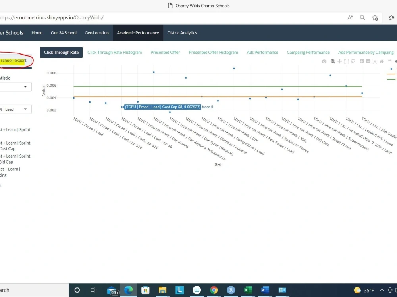Go to Home in navbar
The width and height of the screenshot is (397, 297).
[x=37, y=33]
